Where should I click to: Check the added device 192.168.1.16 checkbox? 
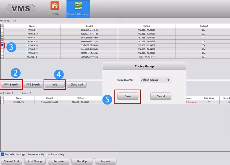tap(2, 102)
